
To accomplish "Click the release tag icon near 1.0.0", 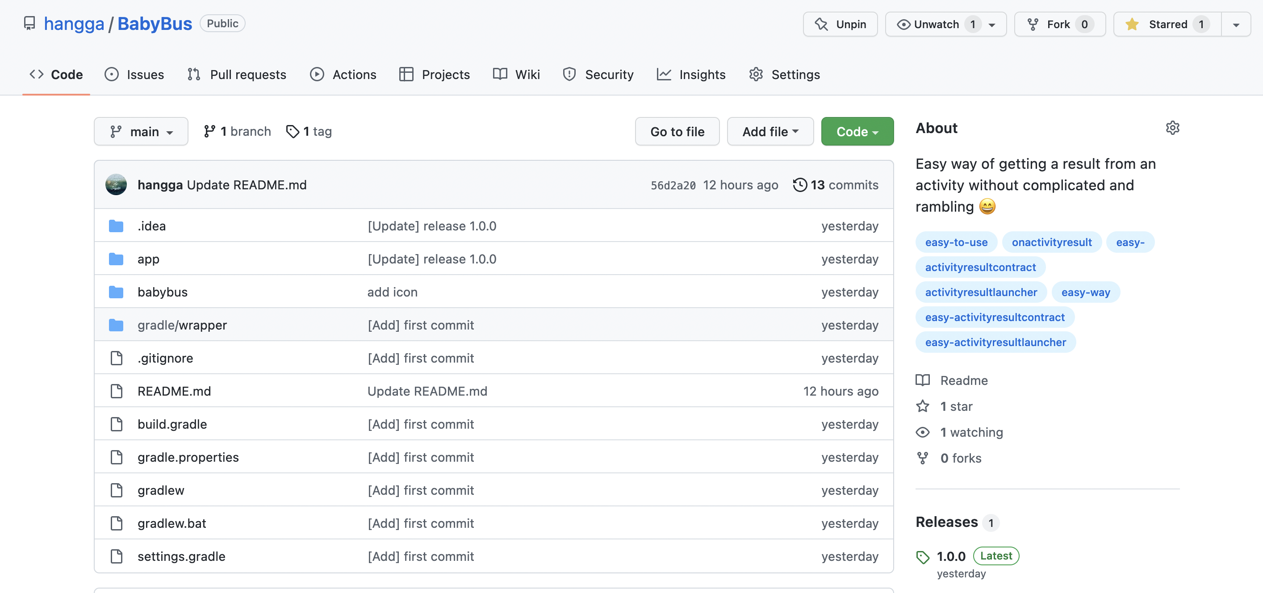I will [x=922, y=557].
